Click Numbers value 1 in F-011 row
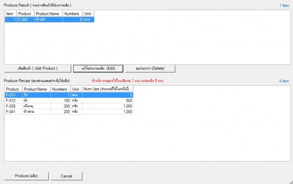 (61, 95)
